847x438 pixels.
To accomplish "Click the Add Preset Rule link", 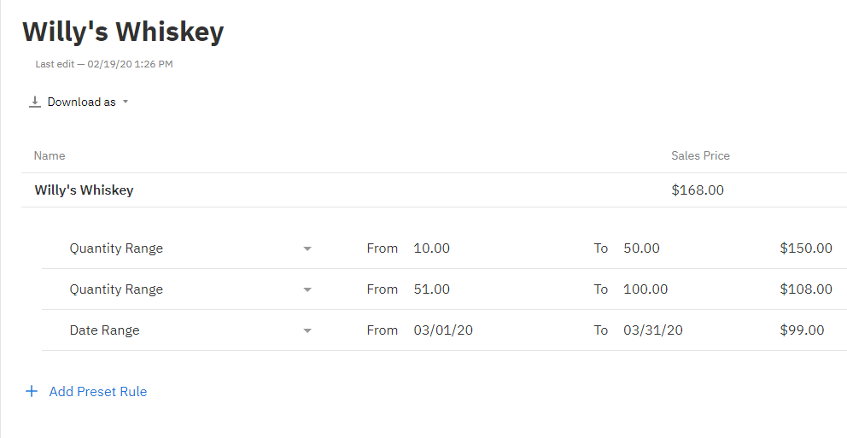I will pos(98,392).
